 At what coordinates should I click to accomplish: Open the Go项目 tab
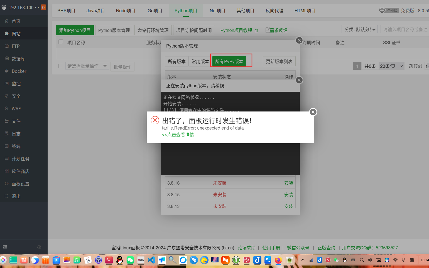point(155,11)
